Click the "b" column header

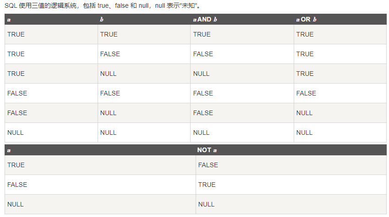coord(102,19)
